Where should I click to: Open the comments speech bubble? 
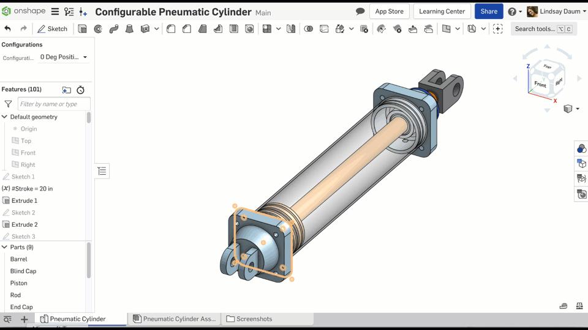coord(360,11)
